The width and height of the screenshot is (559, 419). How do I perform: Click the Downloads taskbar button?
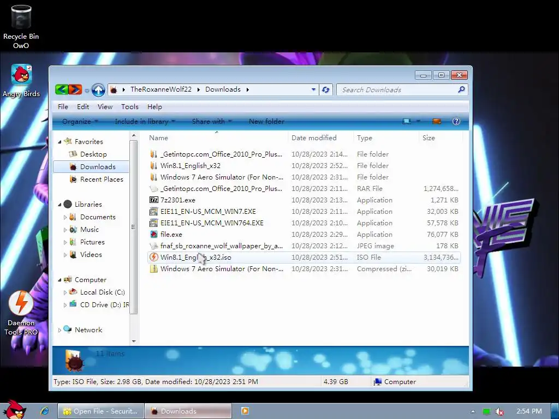coord(188,411)
